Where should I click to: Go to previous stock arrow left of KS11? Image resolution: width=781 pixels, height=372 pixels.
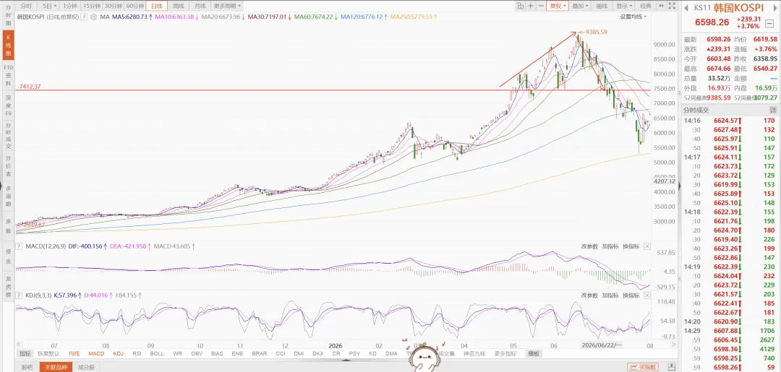(686, 7)
